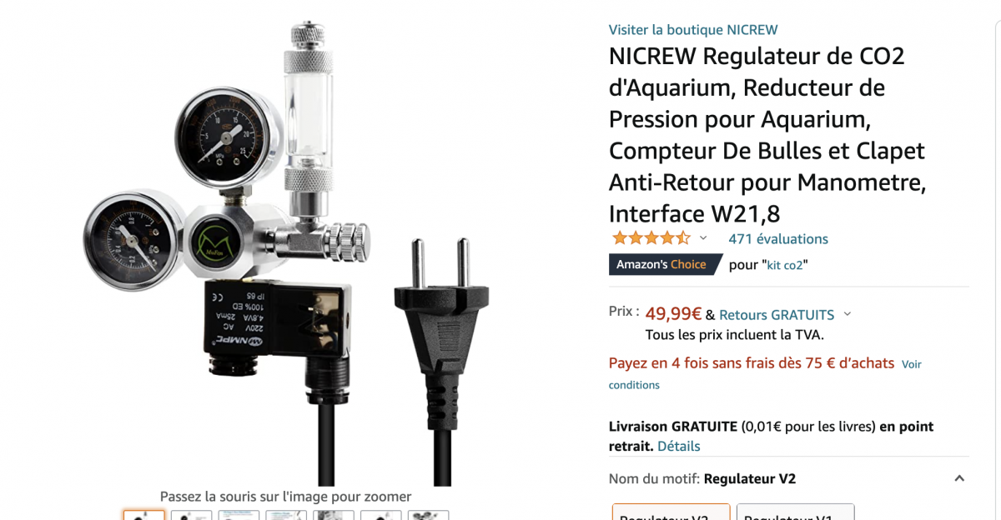Select the third product thumbnail

point(239,515)
